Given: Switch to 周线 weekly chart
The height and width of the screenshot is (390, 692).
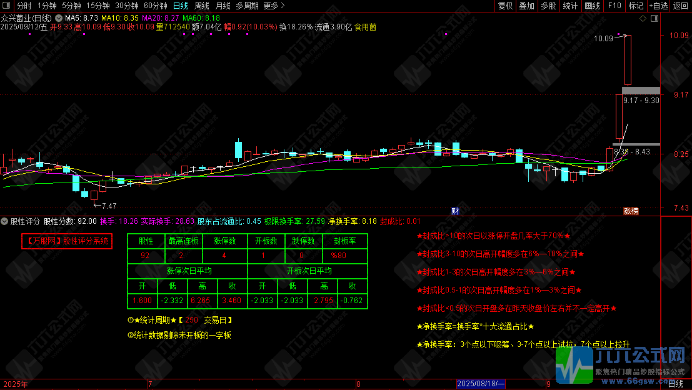Looking at the screenshot, I should coord(202,6).
